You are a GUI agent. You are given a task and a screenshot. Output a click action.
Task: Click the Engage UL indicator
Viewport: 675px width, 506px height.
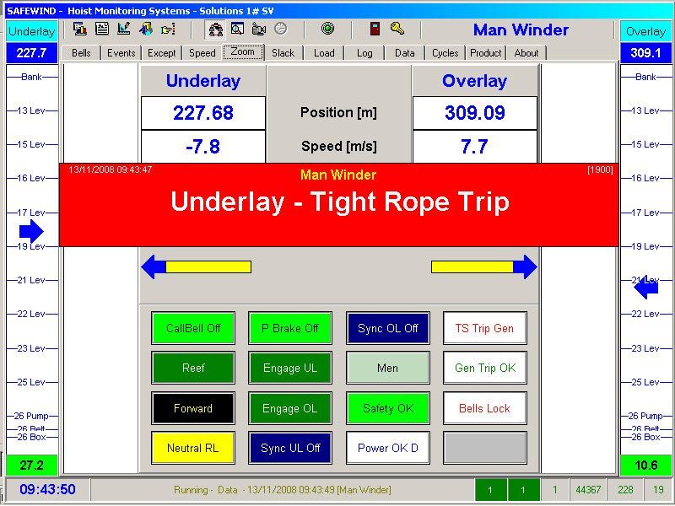290,368
